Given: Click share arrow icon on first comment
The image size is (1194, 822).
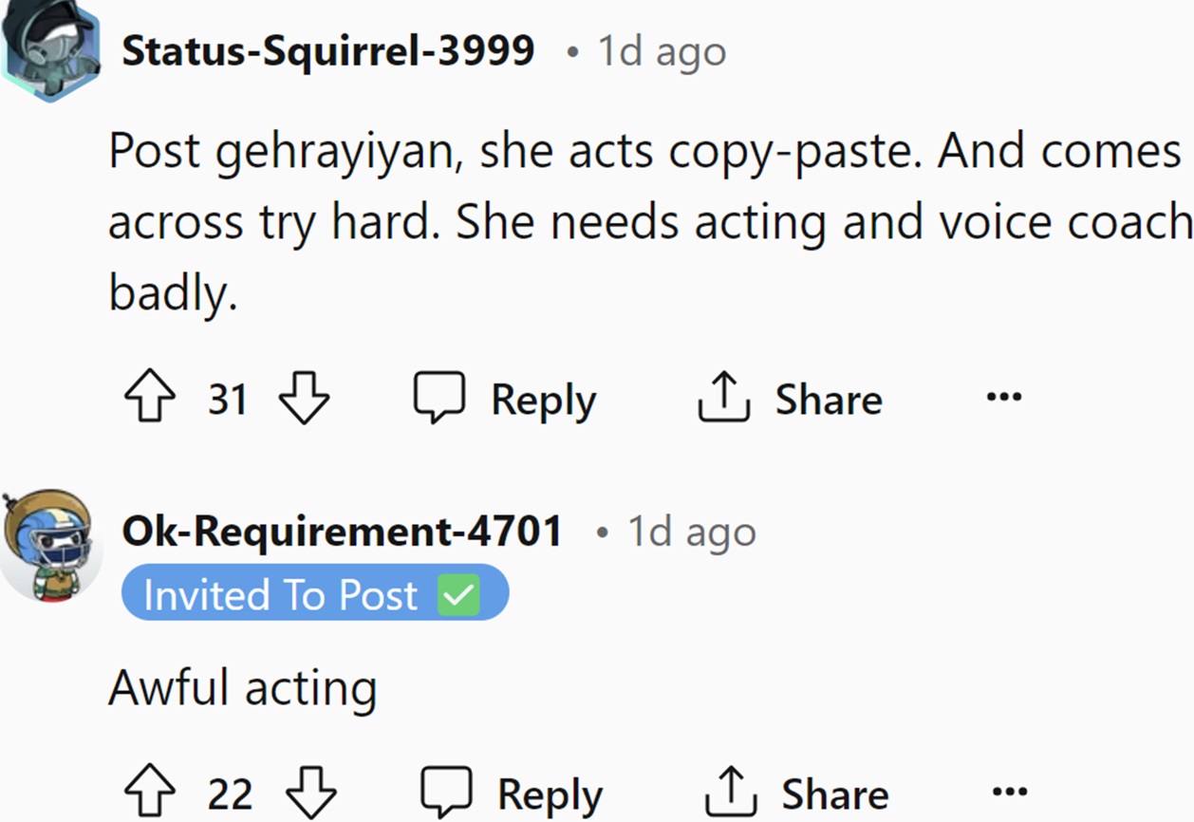Looking at the screenshot, I should point(724,400).
